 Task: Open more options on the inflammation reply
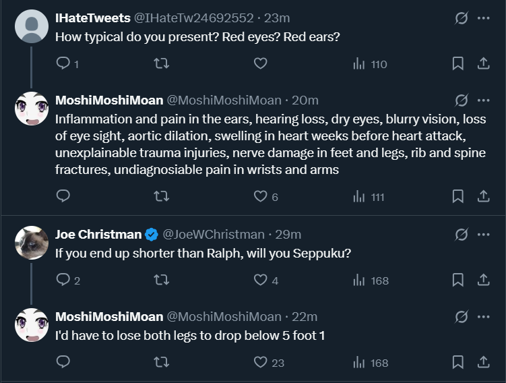483,100
